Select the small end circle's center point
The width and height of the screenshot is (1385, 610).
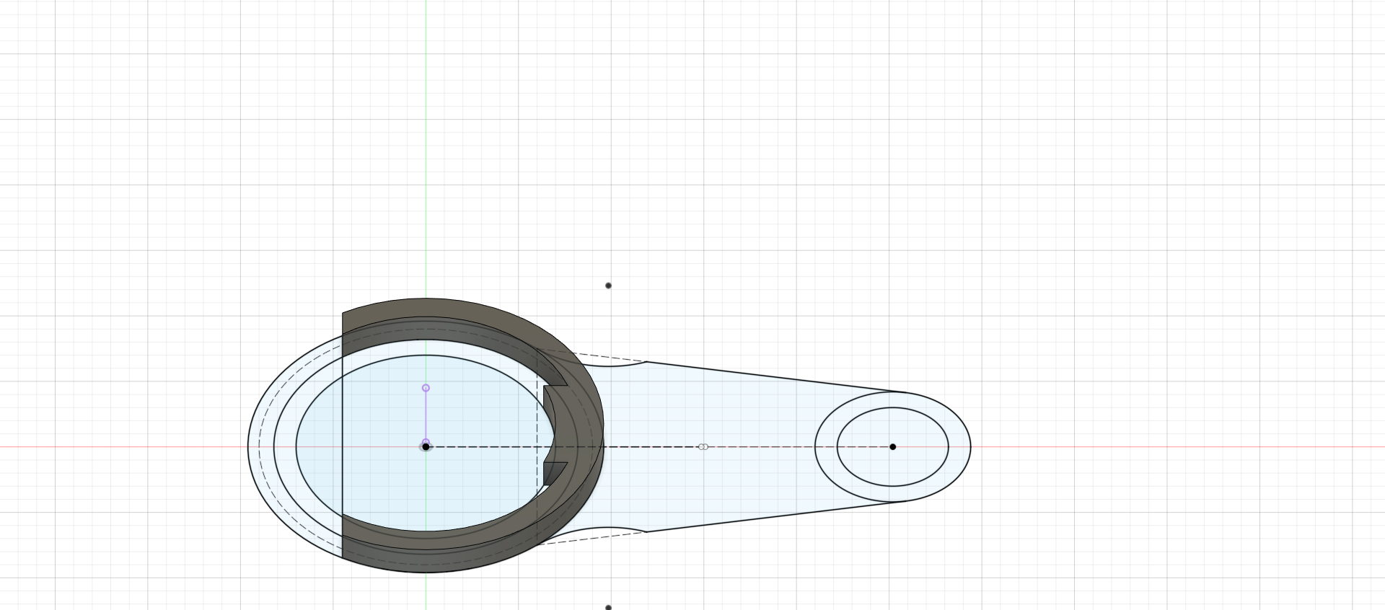click(892, 447)
